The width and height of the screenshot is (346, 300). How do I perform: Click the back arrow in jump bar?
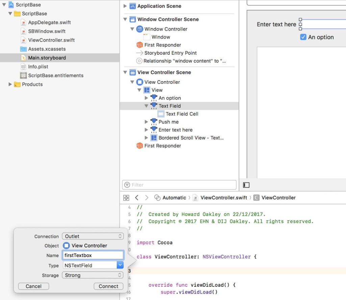[137, 198]
